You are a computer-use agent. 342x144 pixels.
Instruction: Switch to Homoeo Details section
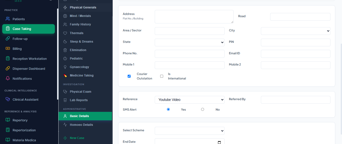pos(85,125)
